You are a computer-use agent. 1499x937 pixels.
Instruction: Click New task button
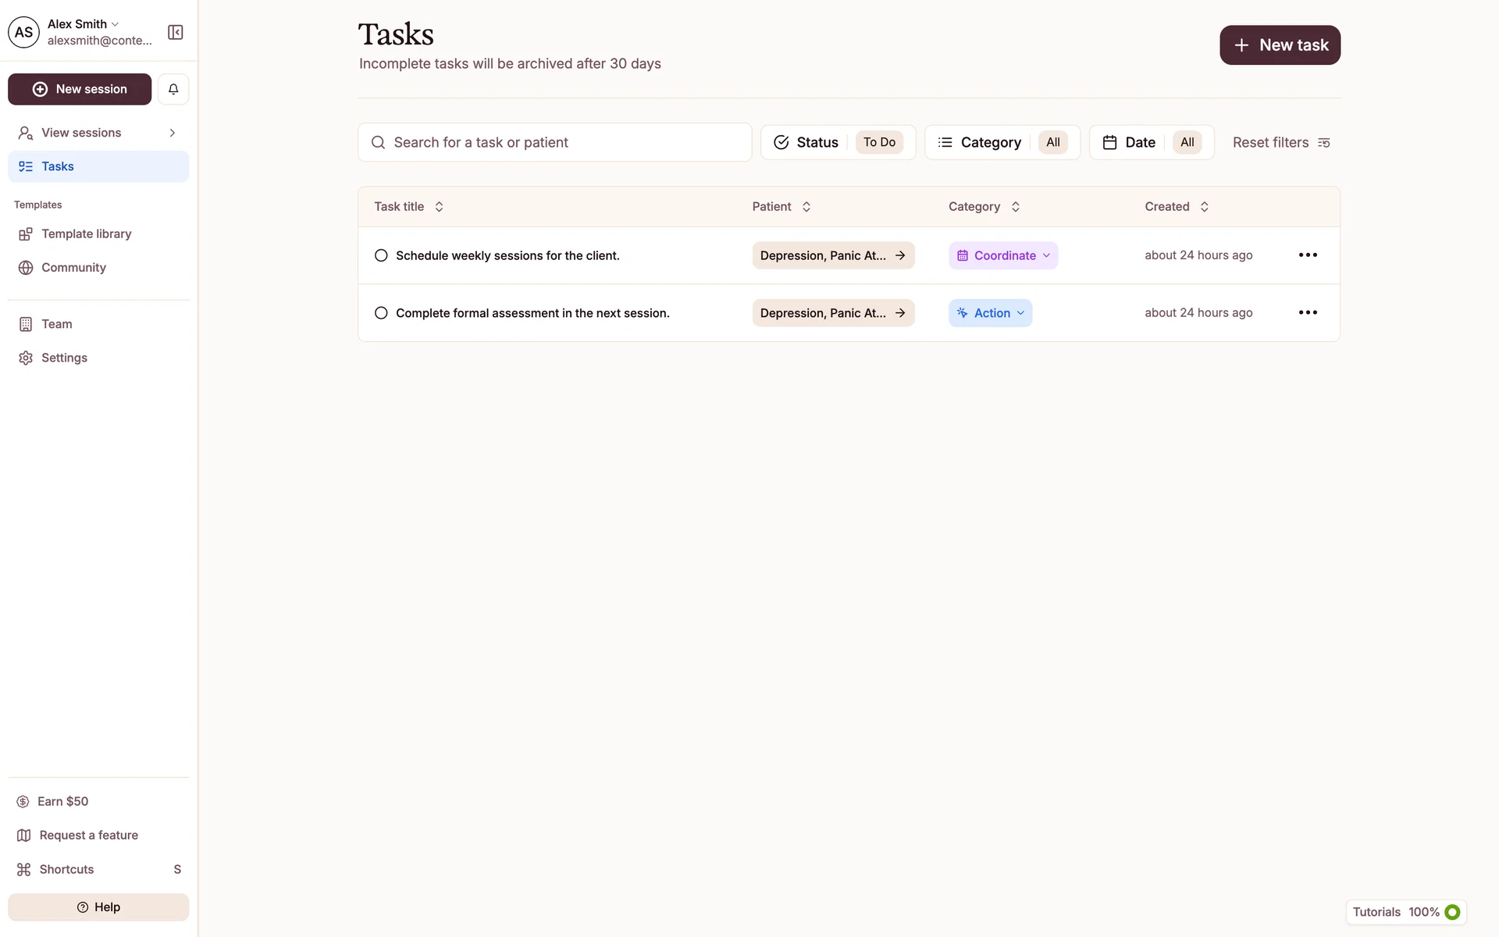coord(1280,45)
